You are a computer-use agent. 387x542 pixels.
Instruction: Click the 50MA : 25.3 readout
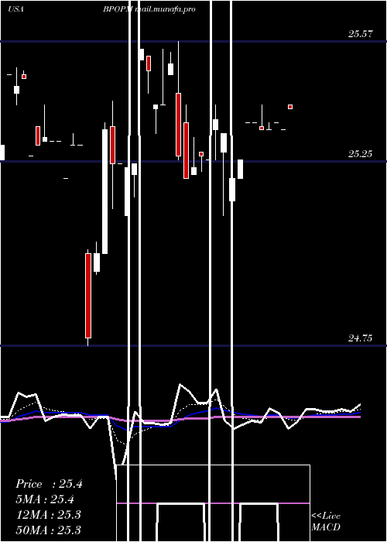pos(49,530)
